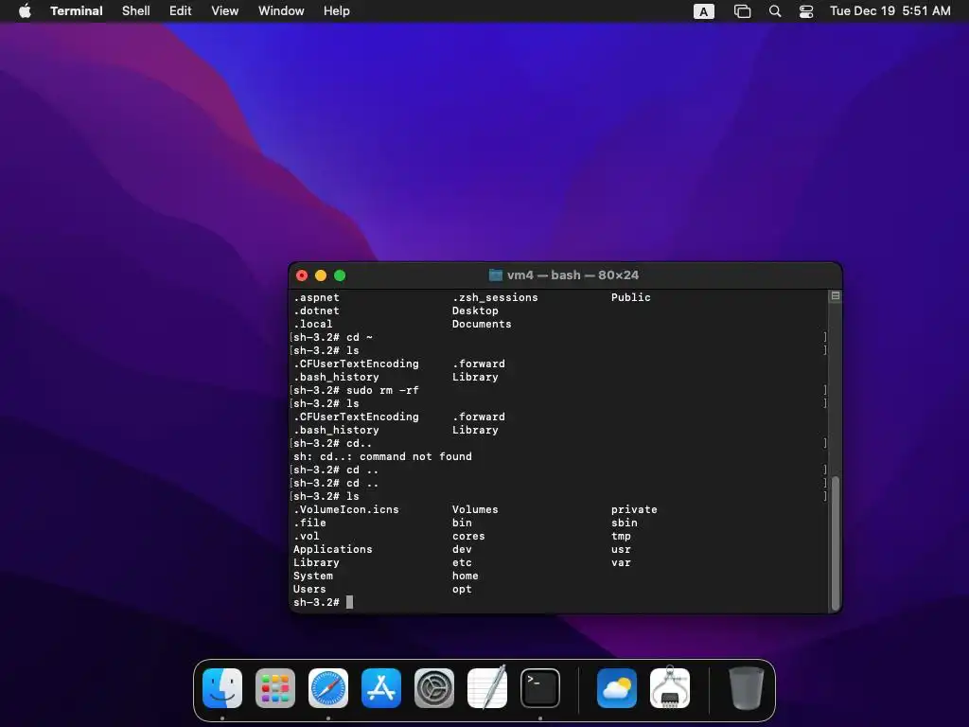
Task: Click 'Users' in the directory listing
Action: tap(309, 589)
